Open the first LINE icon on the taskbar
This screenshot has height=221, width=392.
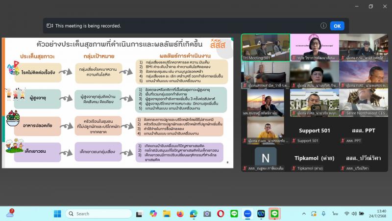click(x=234, y=214)
